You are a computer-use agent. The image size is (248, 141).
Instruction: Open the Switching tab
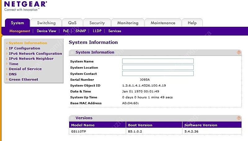tap(46, 23)
